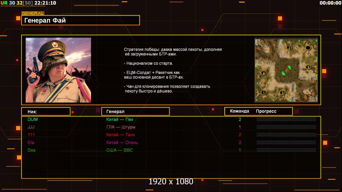Click the 00:00:00 timer at top right
The height and width of the screenshot is (192, 342).
tap(330, 3)
